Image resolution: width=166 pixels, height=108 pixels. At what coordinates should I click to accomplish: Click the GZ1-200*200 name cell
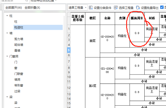pos(107,70)
